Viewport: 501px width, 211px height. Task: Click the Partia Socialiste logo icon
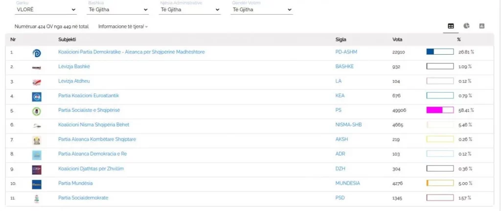point(37,111)
